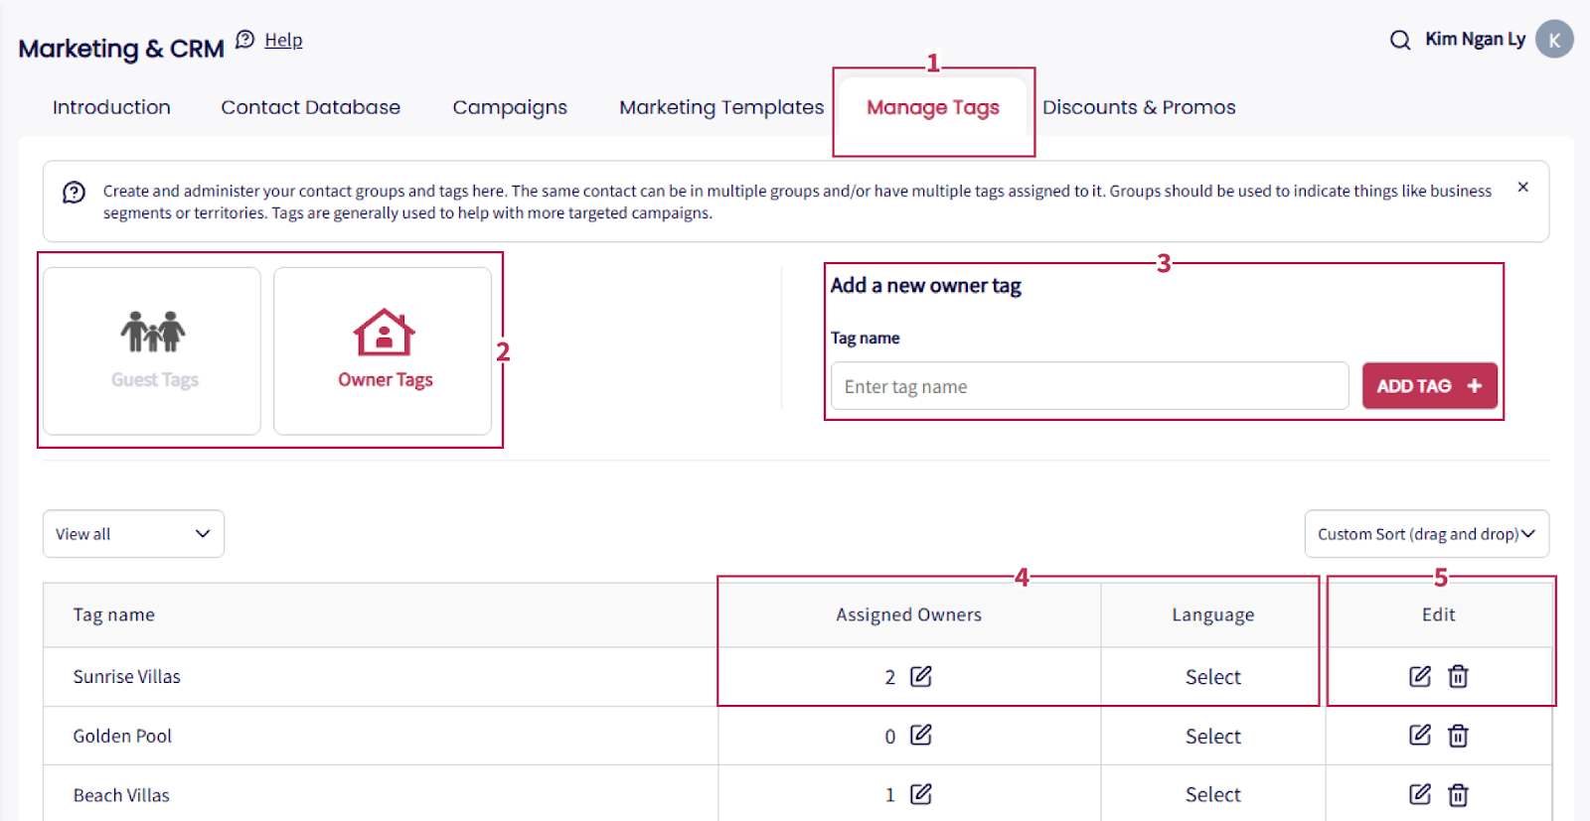Switch to Guest Tags card
This screenshot has width=1590, height=821.
coord(152,350)
